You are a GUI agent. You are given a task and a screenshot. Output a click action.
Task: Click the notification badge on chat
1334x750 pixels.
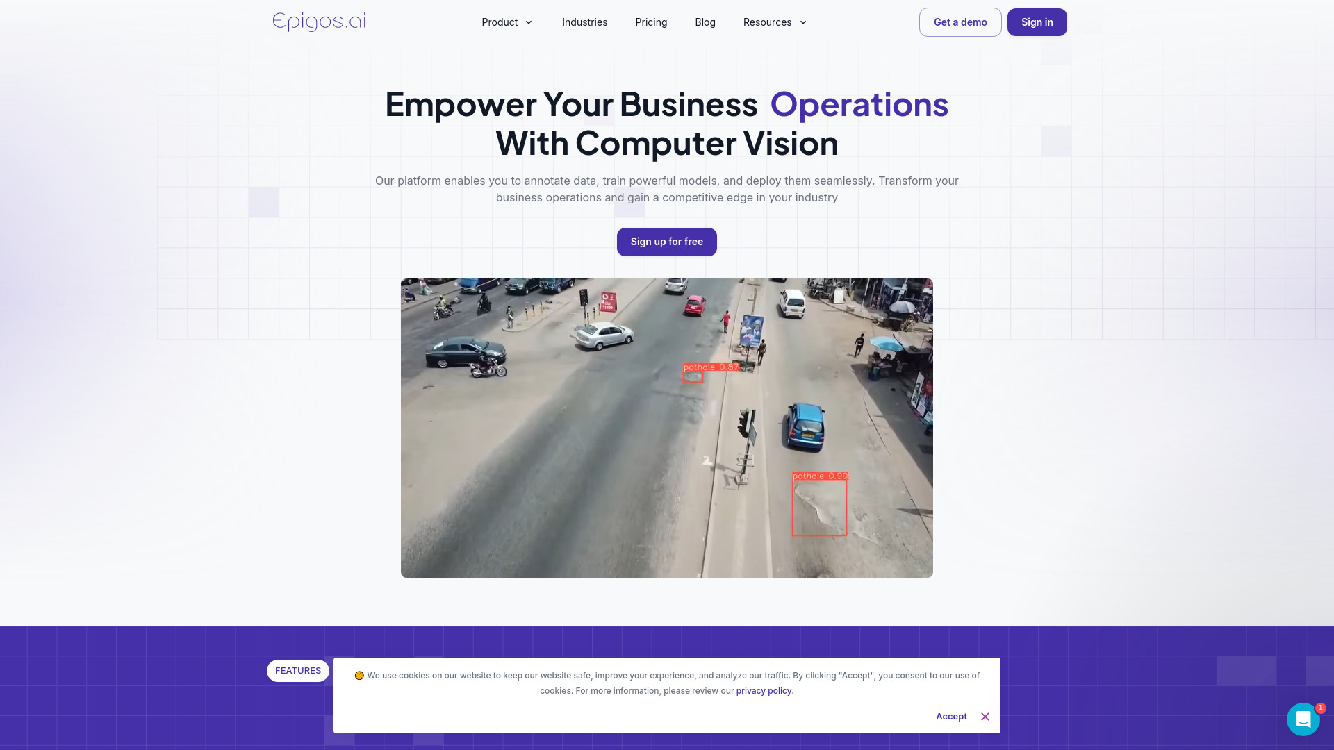point(1319,708)
